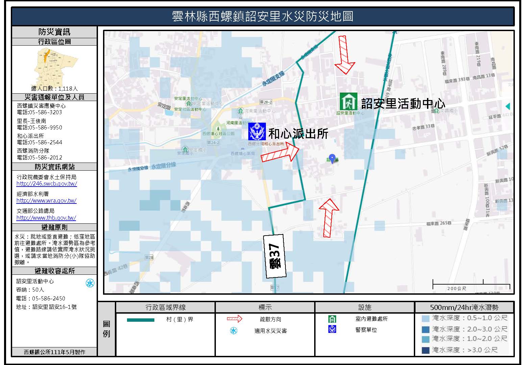The height and width of the screenshot is (365, 527).
Task: Click the 里長-王俊南 entry
Action: tap(31, 121)
